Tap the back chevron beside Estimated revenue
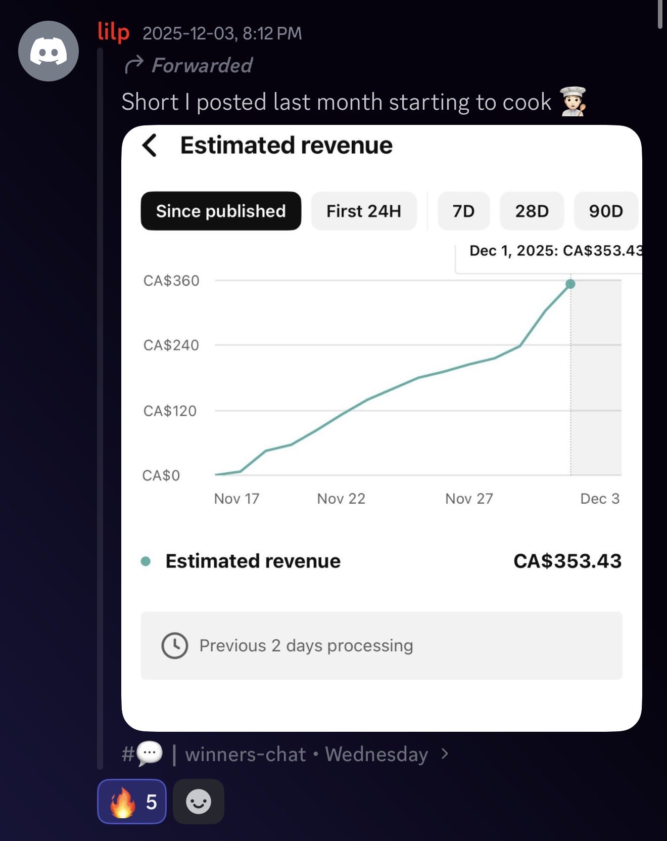 click(x=150, y=146)
